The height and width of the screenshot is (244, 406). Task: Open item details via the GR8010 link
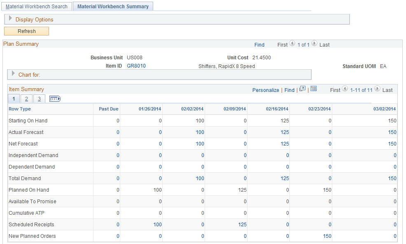coord(136,66)
